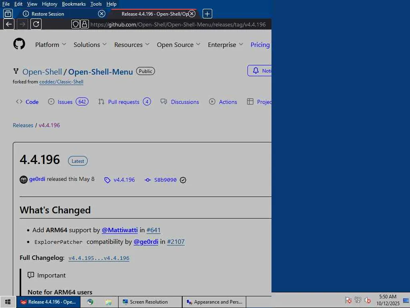Switch to the Projects tab
410x308 pixels.
(259, 102)
